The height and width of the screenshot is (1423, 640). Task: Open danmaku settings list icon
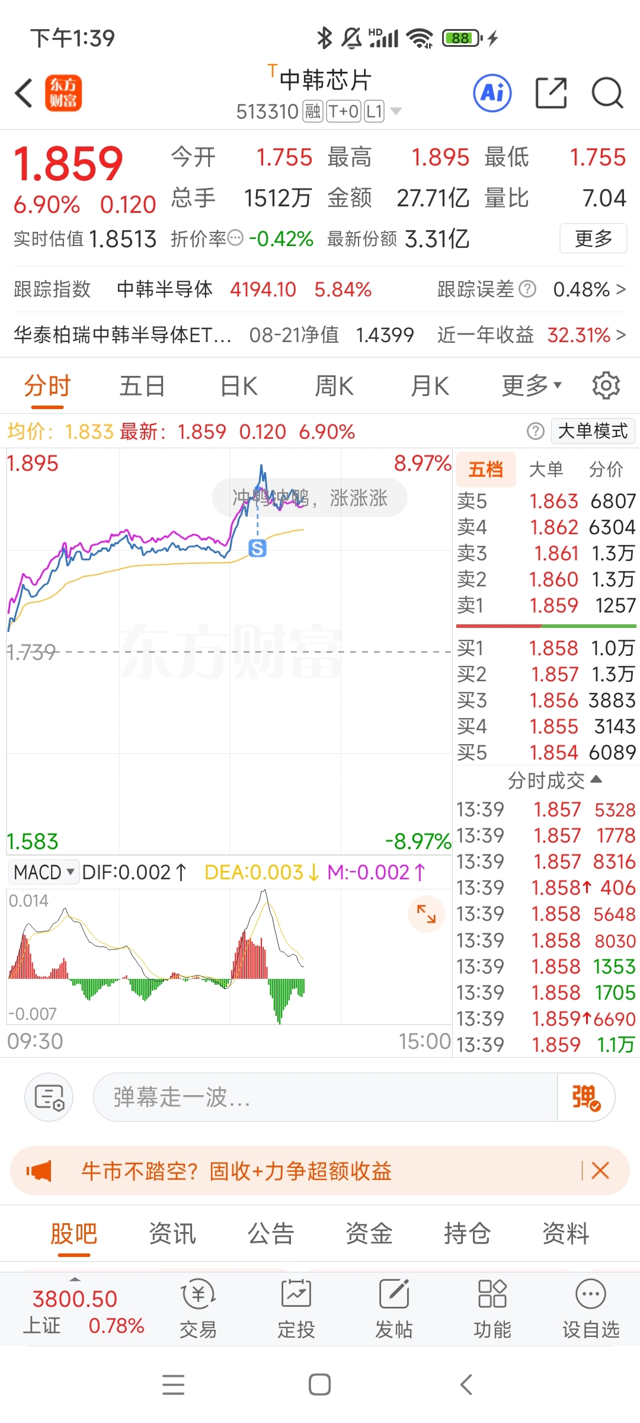[x=49, y=1097]
